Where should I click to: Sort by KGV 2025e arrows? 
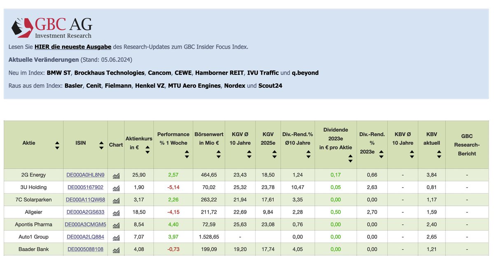click(275, 154)
